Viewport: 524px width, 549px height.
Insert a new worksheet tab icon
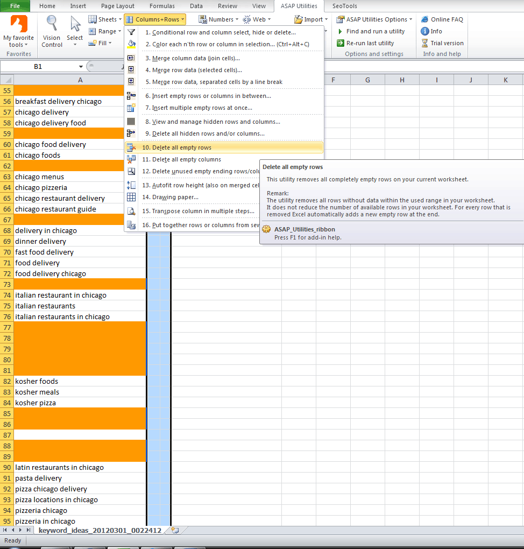[x=175, y=531]
